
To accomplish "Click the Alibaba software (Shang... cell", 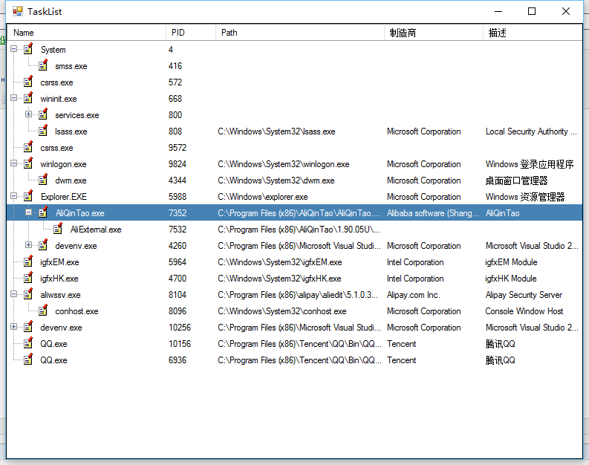I will coord(433,213).
